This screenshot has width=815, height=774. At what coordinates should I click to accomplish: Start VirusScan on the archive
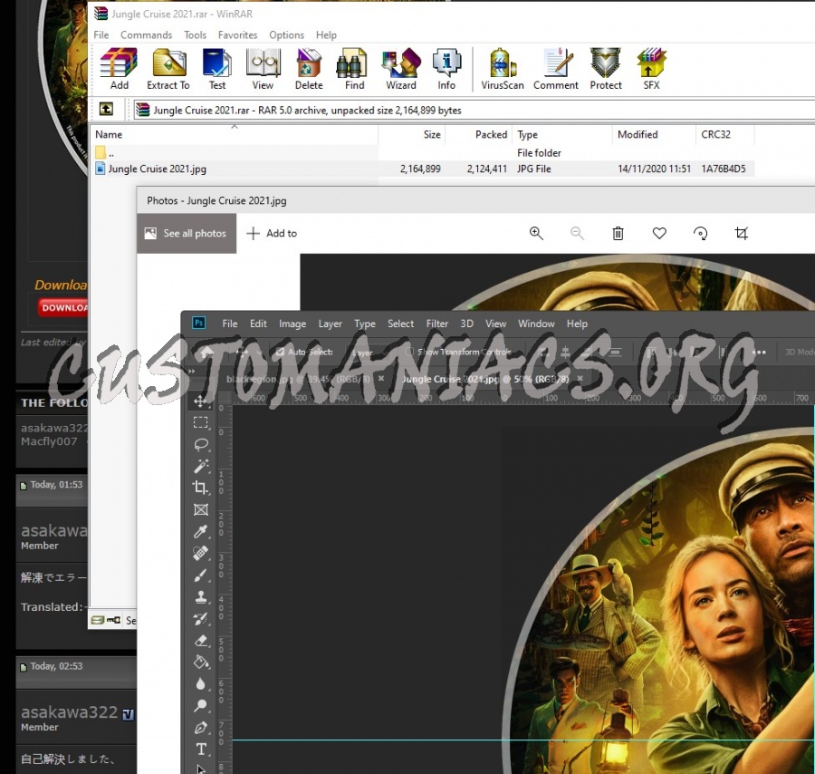502,69
